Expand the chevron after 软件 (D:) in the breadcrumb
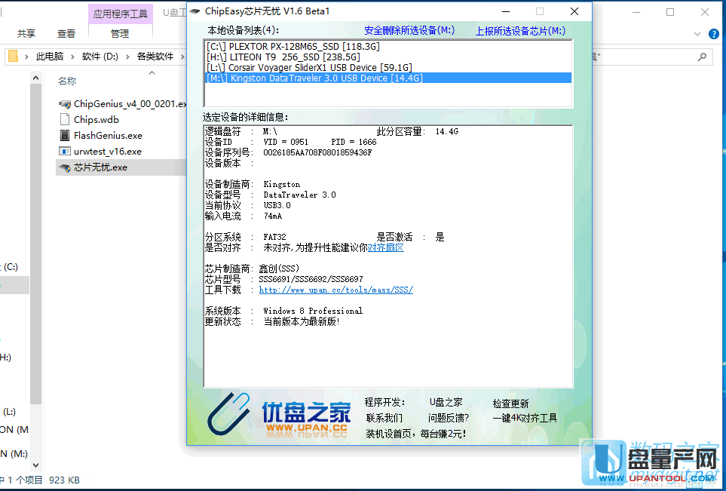 (127, 57)
